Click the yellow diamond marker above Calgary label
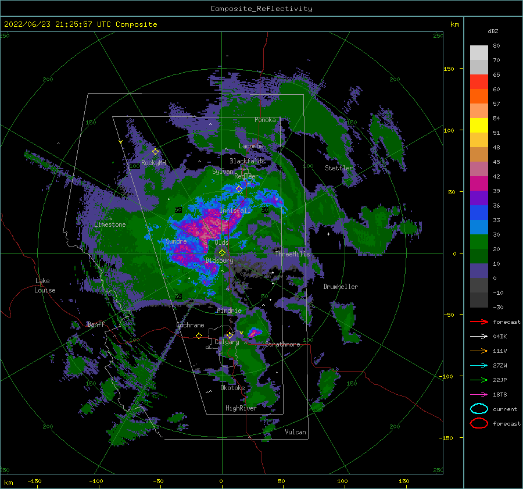 click(x=230, y=335)
